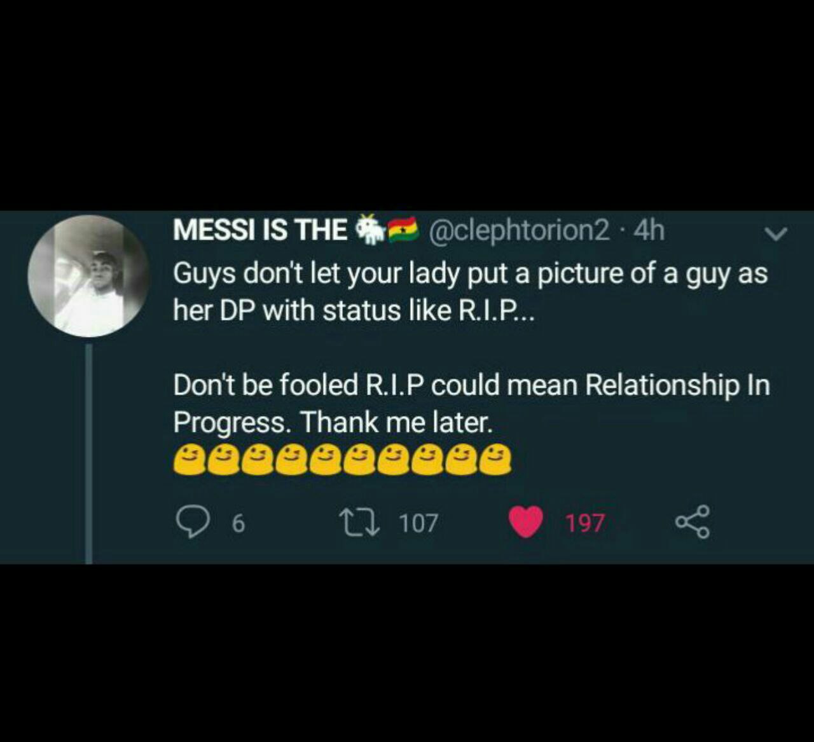The height and width of the screenshot is (742, 814).
Task: Expand the tweet options chevron
Action: pos(776,234)
